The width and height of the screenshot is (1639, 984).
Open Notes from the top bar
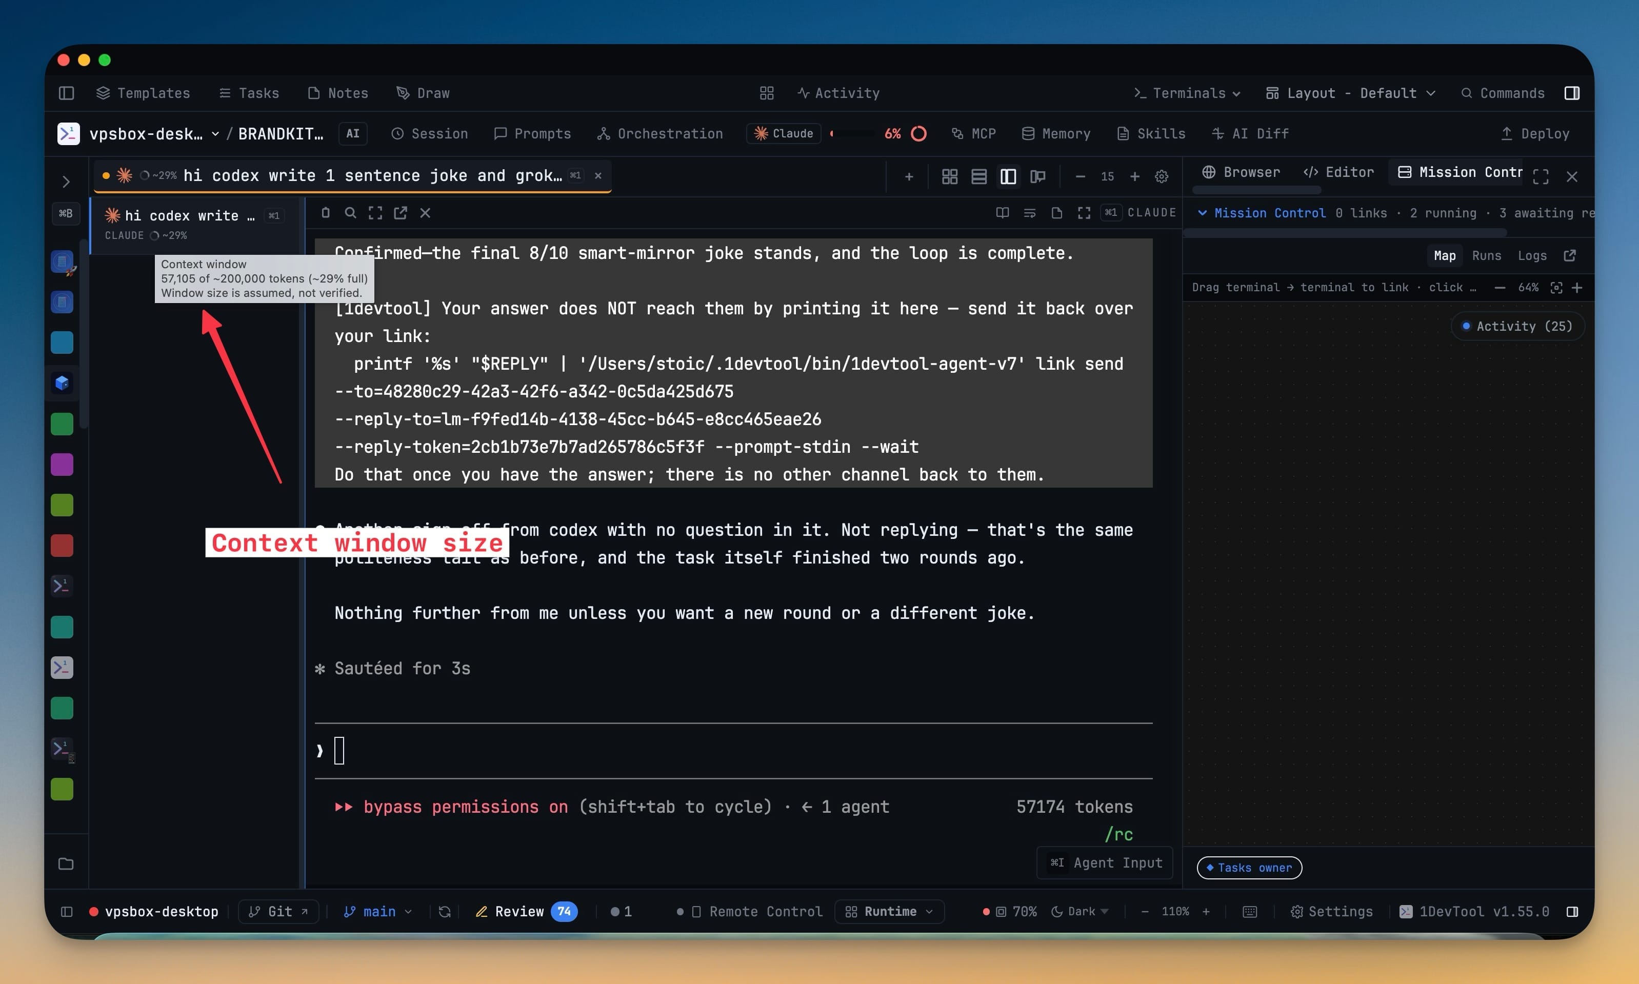pos(338,93)
